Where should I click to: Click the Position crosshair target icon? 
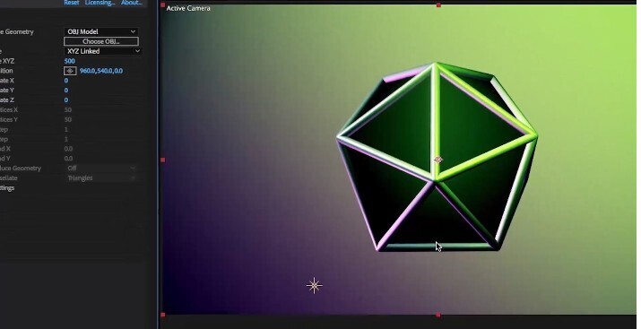(70, 71)
